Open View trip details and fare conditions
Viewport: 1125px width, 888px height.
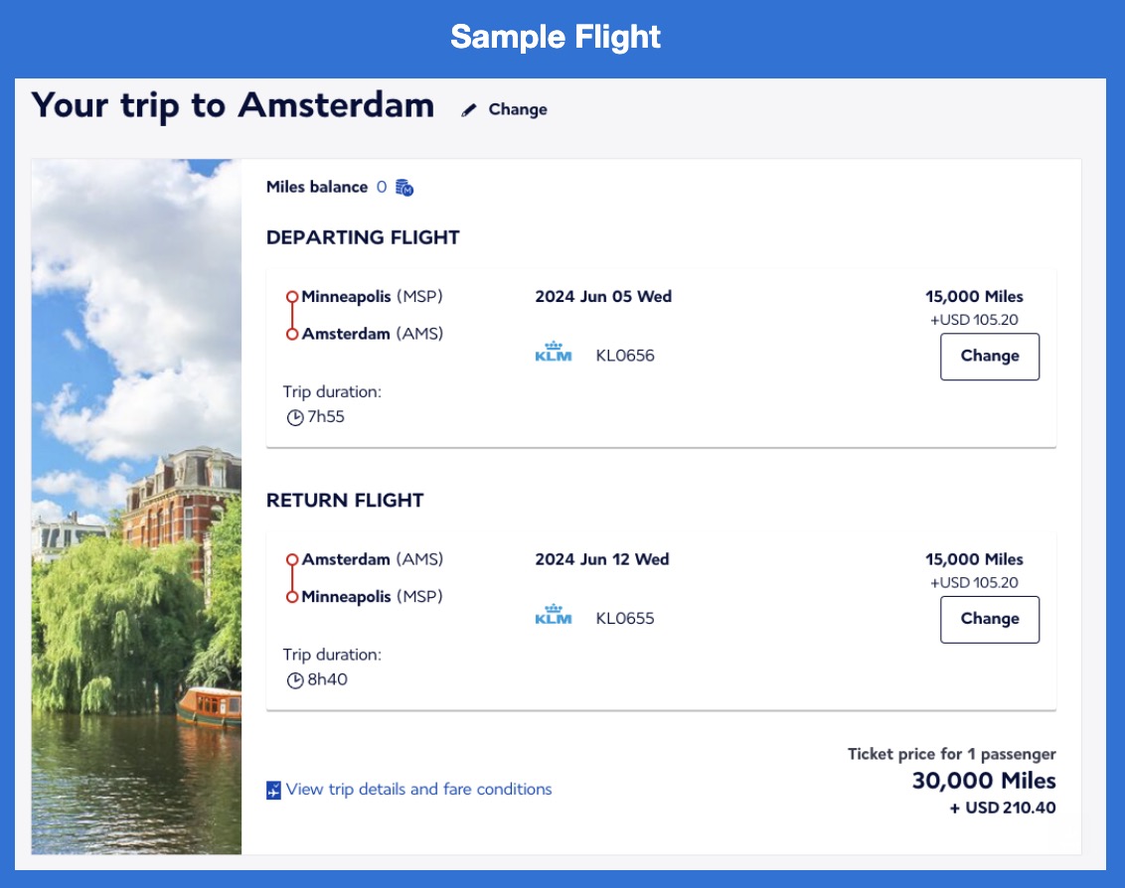(418, 790)
